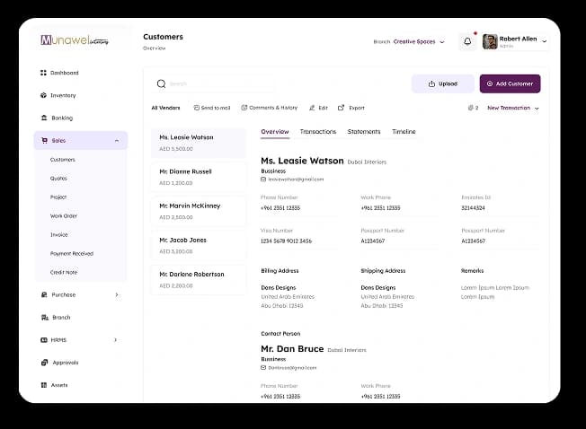The height and width of the screenshot is (429, 586).
Task: Expand the Purchase menu chevron
Action: click(x=117, y=294)
